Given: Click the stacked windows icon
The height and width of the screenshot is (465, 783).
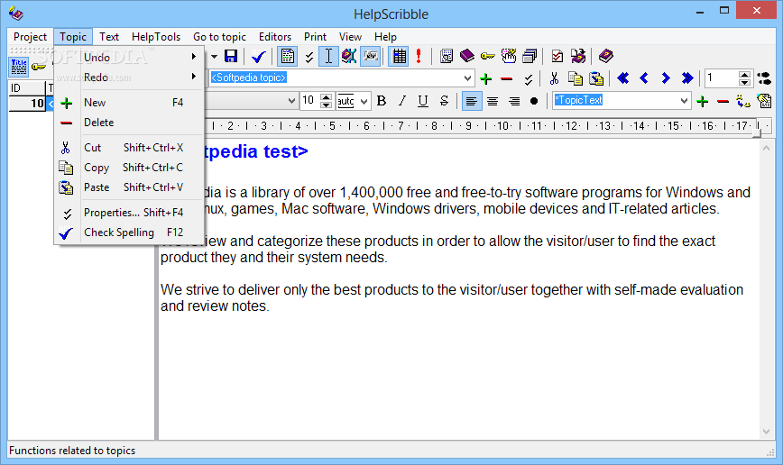Looking at the screenshot, I should 530,56.
